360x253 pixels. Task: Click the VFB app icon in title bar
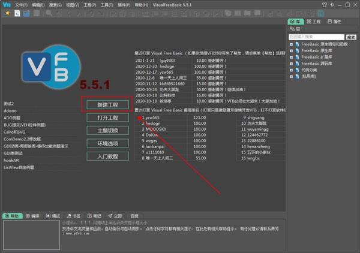pos(5,4)
